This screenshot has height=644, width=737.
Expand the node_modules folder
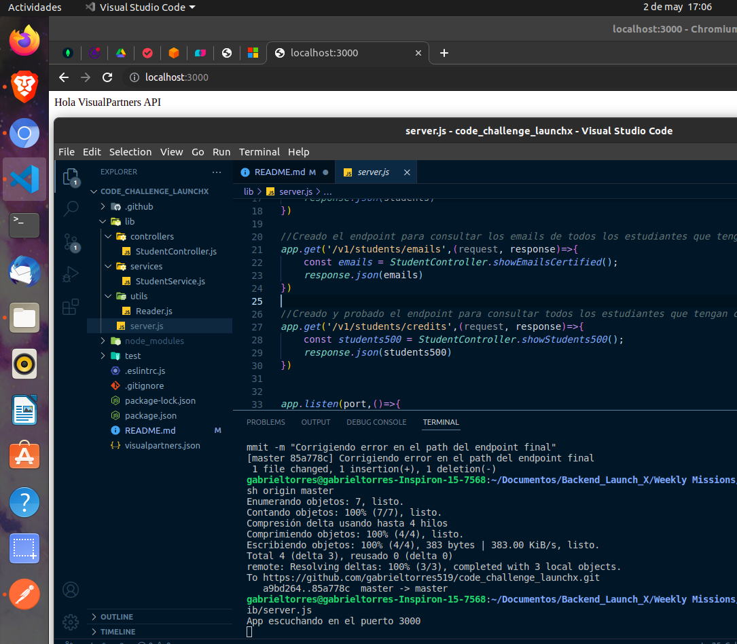click(154, 341)
